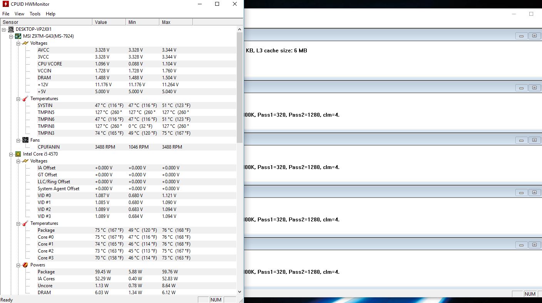Collapse the Fans group
Viewport: 542px width, 303px height.
pos(18,140)
